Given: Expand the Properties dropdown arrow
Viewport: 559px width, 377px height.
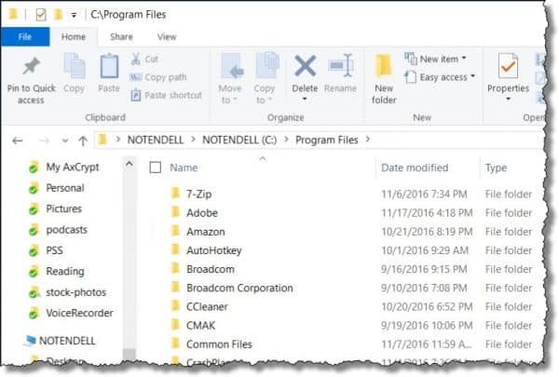Looking at the screenshot, I should (508, 100).
